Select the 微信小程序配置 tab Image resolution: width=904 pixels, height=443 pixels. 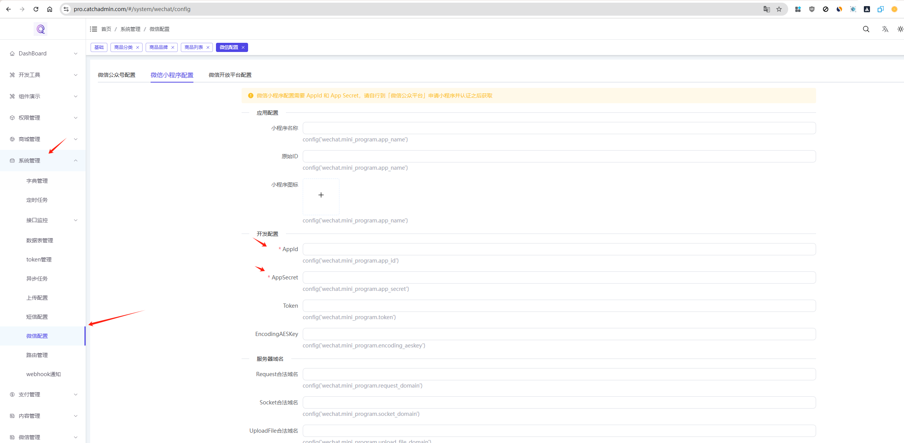[172, 75]
